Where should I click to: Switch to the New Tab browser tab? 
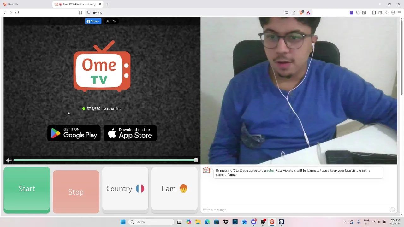27,4
